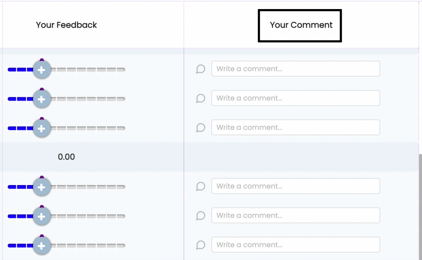Click the third row's comment bubble icon
The image size is (422, 260).
(x=200, y=127)
